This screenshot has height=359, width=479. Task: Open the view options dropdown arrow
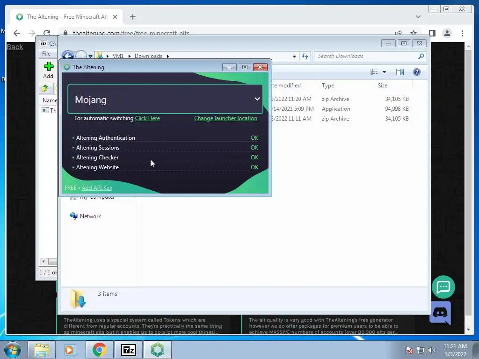click(385, 72)
